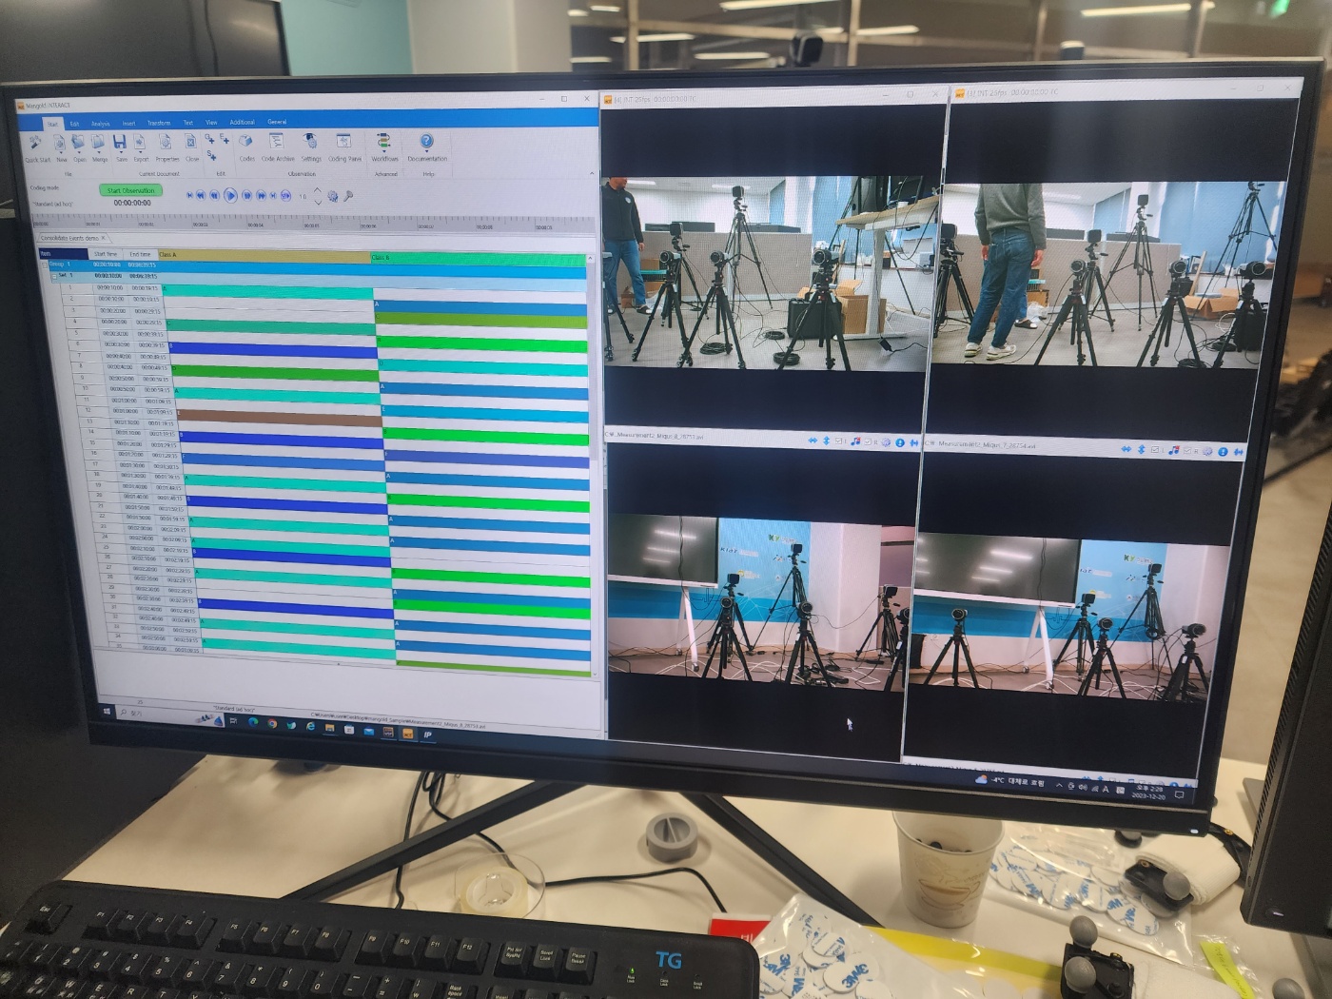Switch to the General ribbon tab
The width and height of the screenshot is (1332, 999).
coord(277,122)
